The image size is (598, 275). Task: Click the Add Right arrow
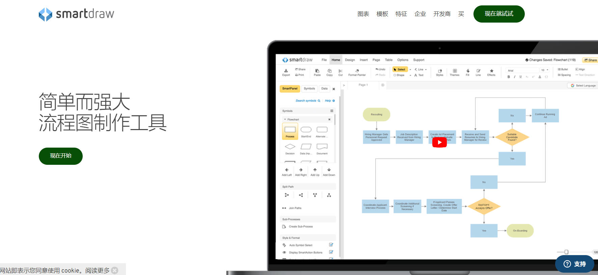(301, 172)
